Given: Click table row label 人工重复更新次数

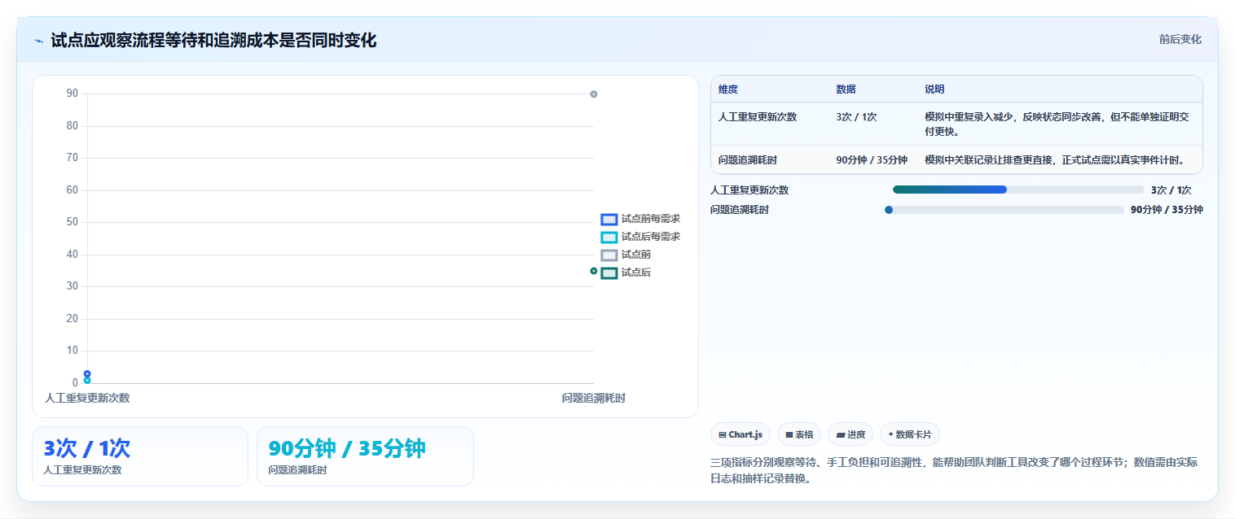Looking at the screenshot, I should coord(758,117).
